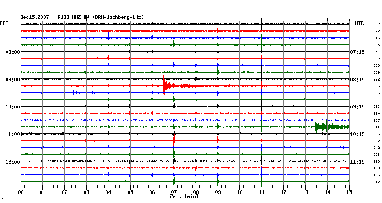The width and height of the screenshot is (382, 203).
Task: Click the green seismic burst near minute 14
Action: coord(331,127)
